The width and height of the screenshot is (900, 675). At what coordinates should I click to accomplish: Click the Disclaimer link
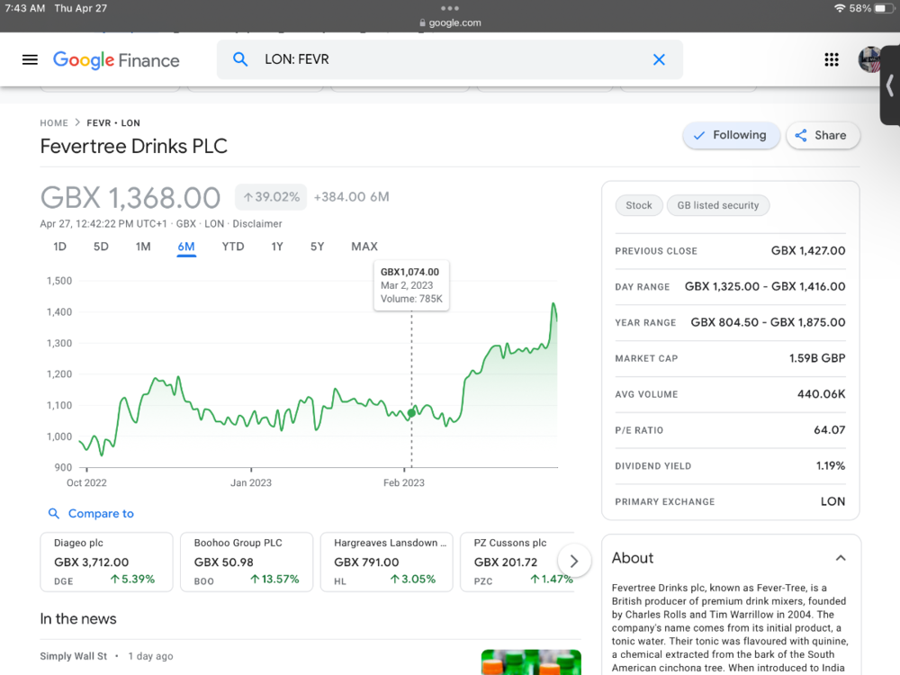tap(257, 224)
